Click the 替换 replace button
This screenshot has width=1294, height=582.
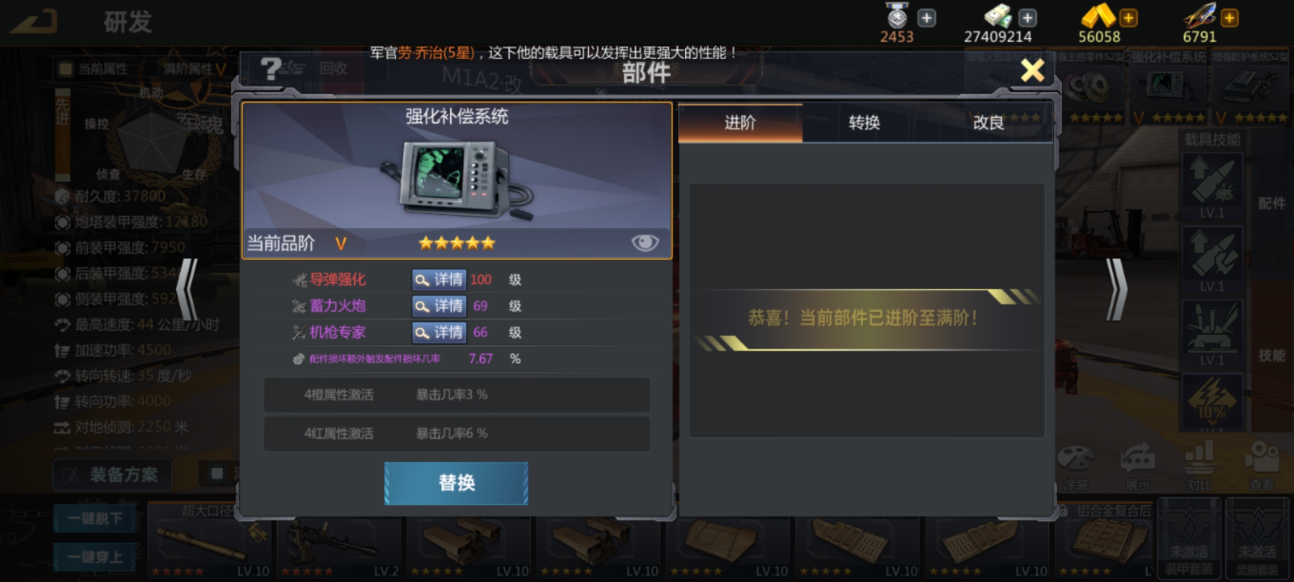[x=456, y=483]
